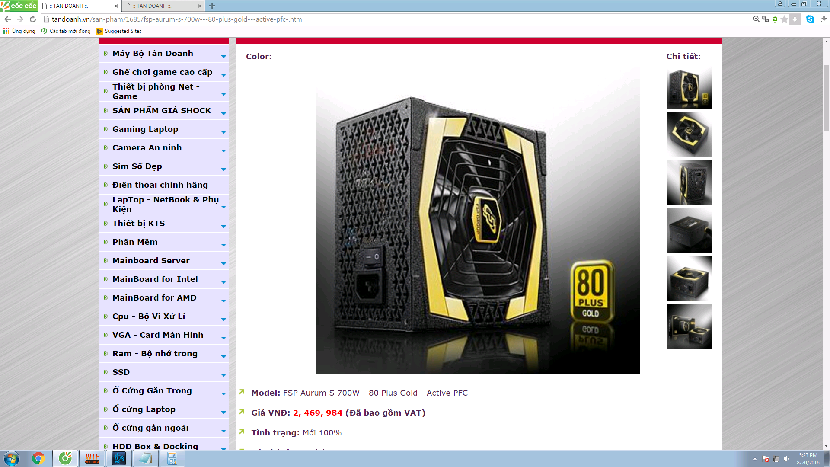The image size is (830, 467).
Task: Open the Các tab mới đóng bookmark
Action: tap(66, 31)
